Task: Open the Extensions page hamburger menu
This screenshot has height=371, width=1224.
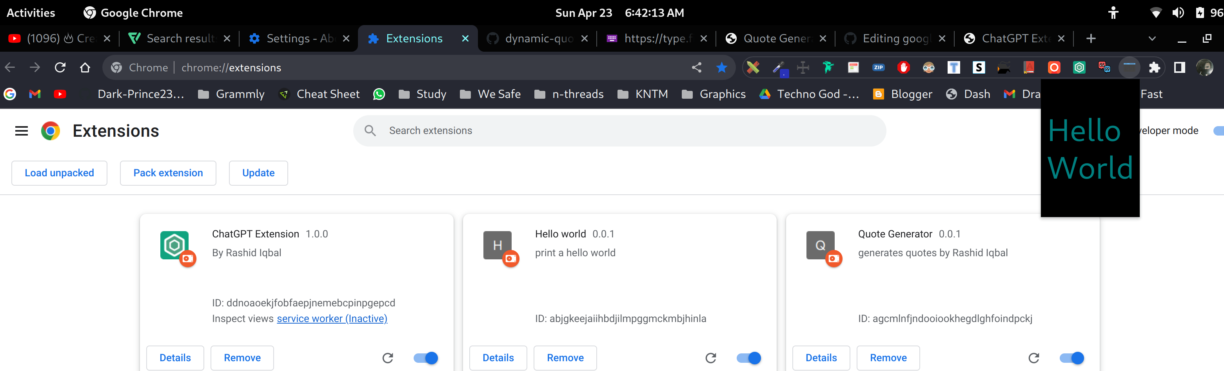Action: 21,130
